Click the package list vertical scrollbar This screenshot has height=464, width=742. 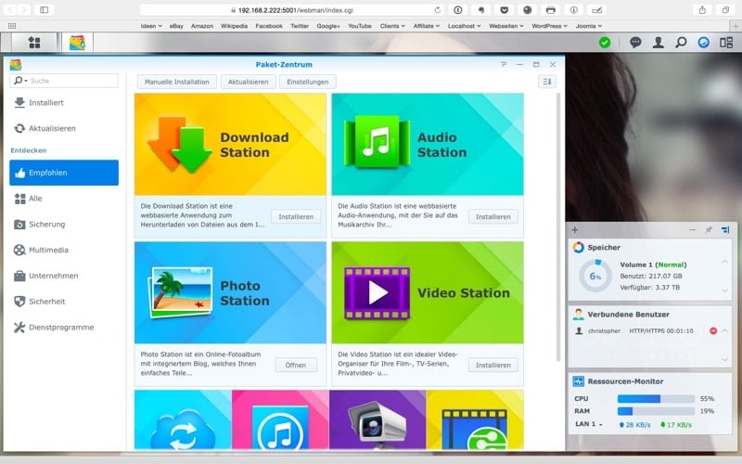pos(558,227)
